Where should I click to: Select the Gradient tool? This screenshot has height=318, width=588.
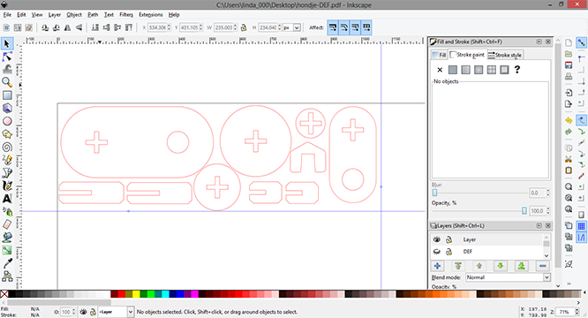pos(7,250)
